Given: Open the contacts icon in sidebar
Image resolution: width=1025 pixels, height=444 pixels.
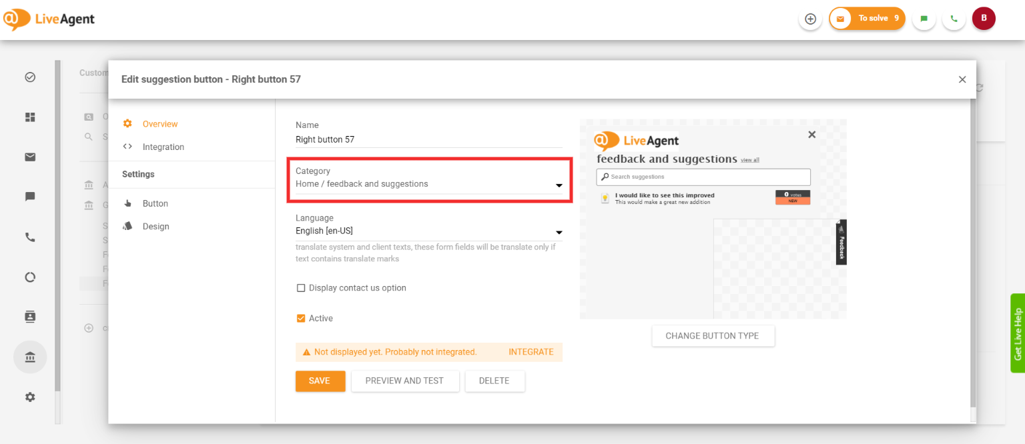Looking at the screenshot, I should coord(30,317).
